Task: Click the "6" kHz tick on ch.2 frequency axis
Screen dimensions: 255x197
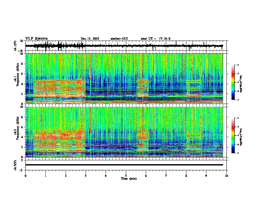Action: (x=23, y=127)
